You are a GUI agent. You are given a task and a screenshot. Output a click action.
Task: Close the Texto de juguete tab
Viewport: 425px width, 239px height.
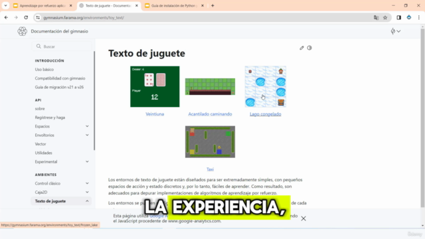(137, 5)
